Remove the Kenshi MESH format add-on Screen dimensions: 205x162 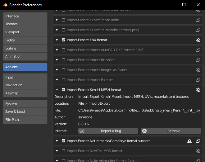point(171,131)
